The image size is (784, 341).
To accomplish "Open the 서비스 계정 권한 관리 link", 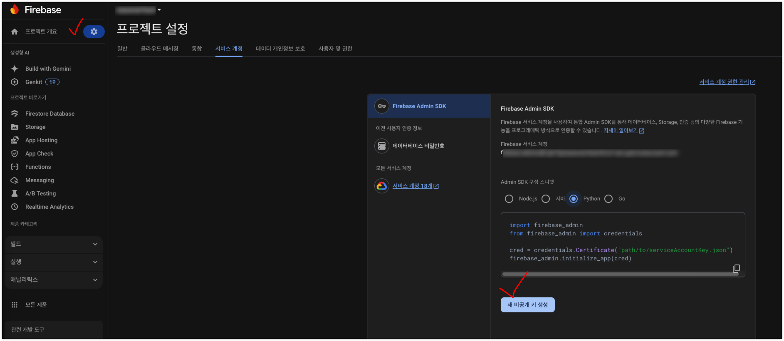I will [724, 82].
